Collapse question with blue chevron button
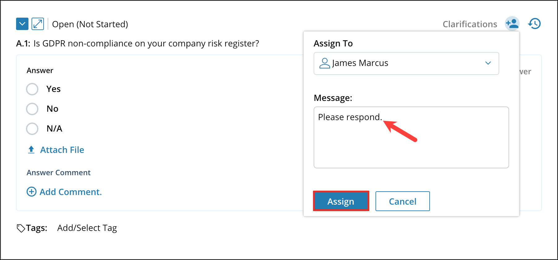The image size is (558, 260). 22,24
